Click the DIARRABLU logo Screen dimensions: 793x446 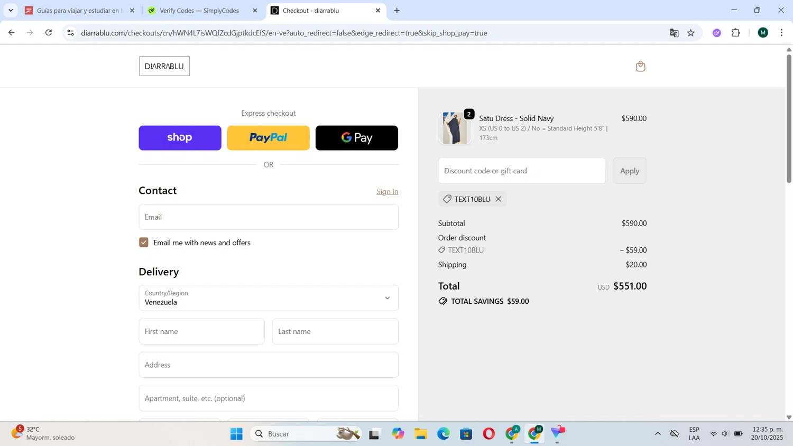[164, 66]
